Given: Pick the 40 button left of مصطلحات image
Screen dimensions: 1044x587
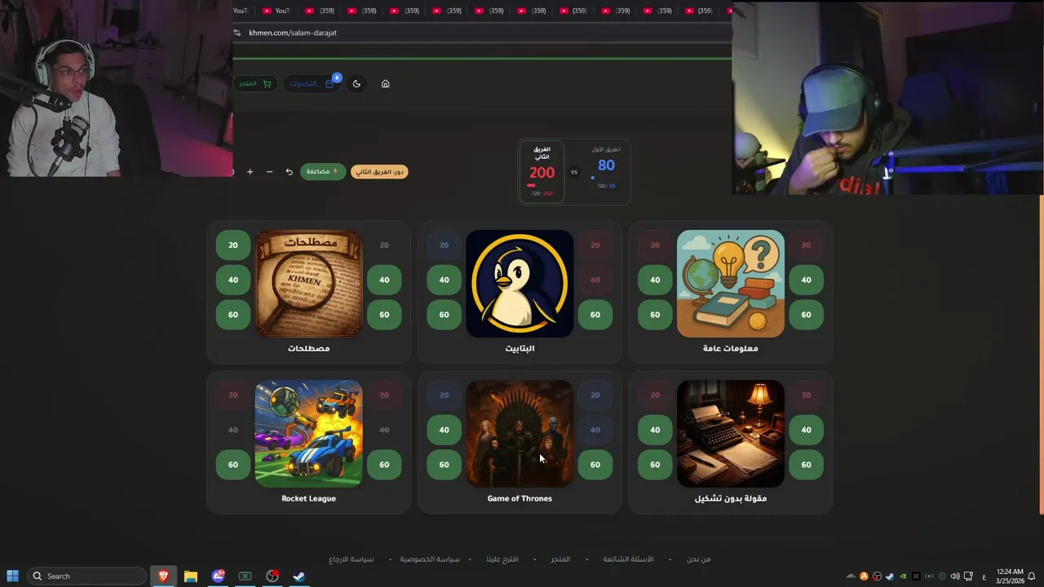Looking at the screenshot, I should click(233, 280).
